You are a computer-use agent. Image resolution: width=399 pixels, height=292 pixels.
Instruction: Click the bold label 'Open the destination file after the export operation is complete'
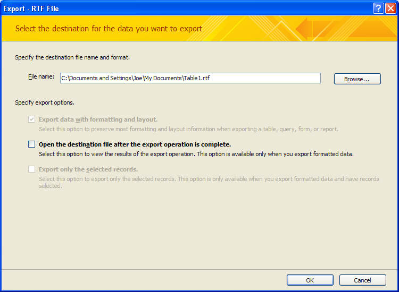click(135, 144)
